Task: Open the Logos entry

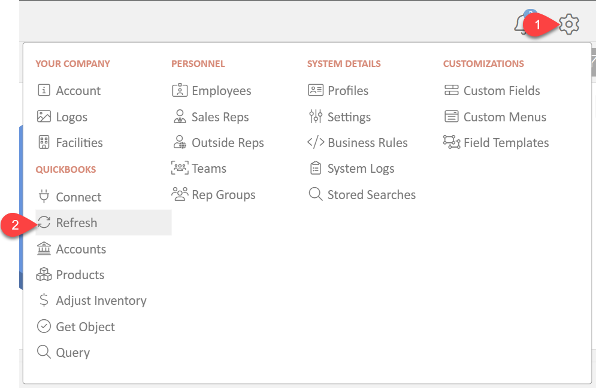Action: pyautogui.click(x=62, y=117)
